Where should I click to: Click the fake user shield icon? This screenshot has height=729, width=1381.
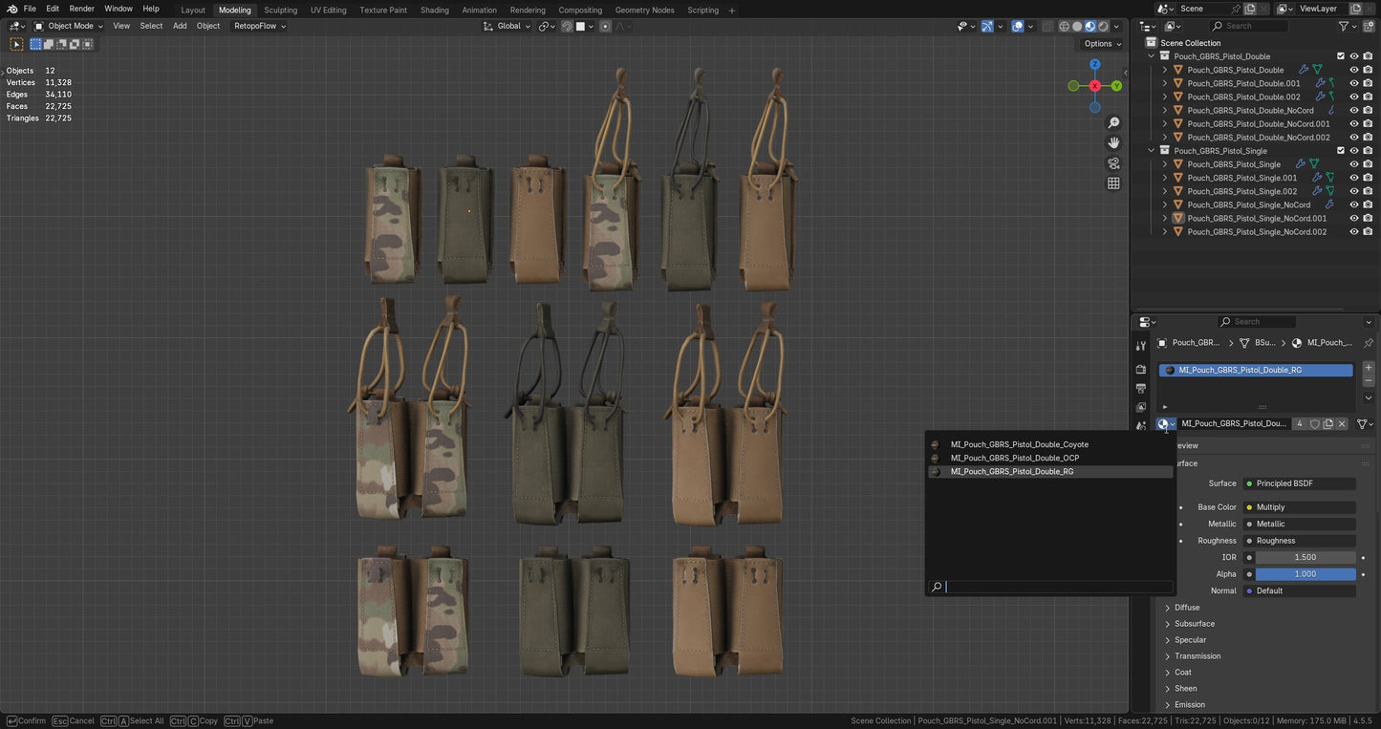point(1314,424)
